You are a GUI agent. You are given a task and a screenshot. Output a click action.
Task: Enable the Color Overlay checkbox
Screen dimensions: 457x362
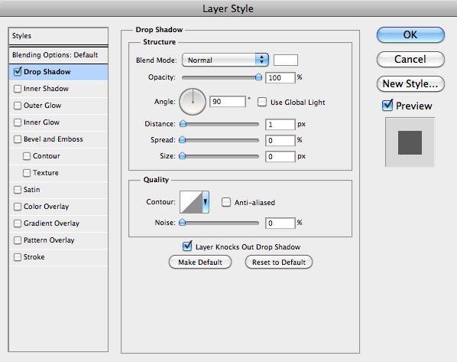tap(18, 207)
